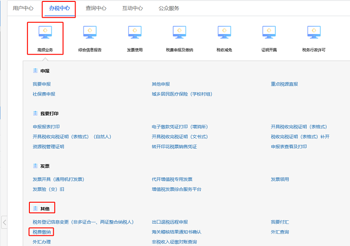The width and height of the screenshot is (350, 246).
Task: Open the 我要付汇 link
Action: pos(280,222)
